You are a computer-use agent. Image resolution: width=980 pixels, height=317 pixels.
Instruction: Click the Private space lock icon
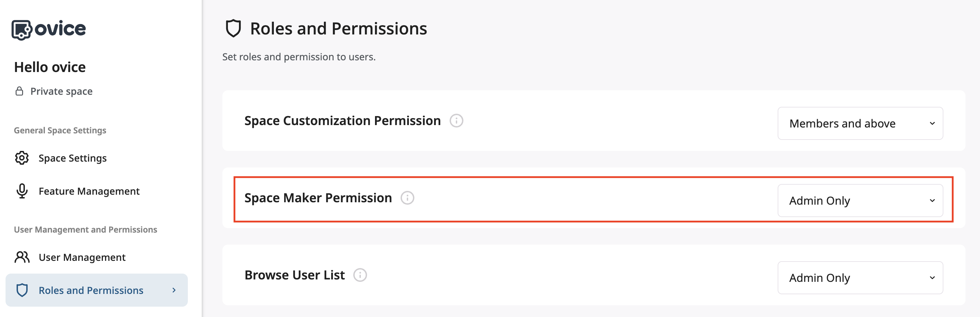19,91
